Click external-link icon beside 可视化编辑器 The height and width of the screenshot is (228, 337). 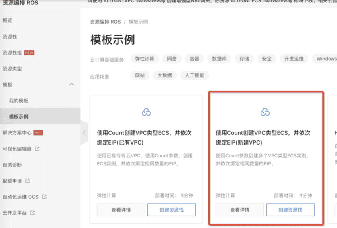(37, 149)
